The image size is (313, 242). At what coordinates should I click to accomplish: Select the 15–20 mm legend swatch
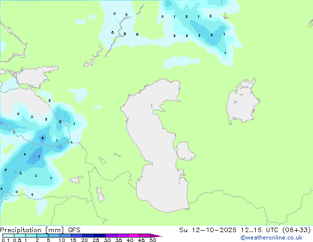[x=77, y=236]
